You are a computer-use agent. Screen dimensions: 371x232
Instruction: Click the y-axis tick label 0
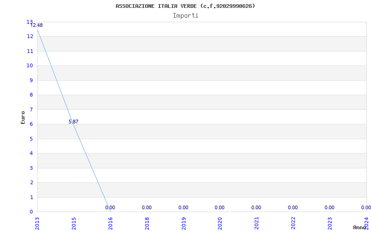pyautogui.click(x=31, y=212)
